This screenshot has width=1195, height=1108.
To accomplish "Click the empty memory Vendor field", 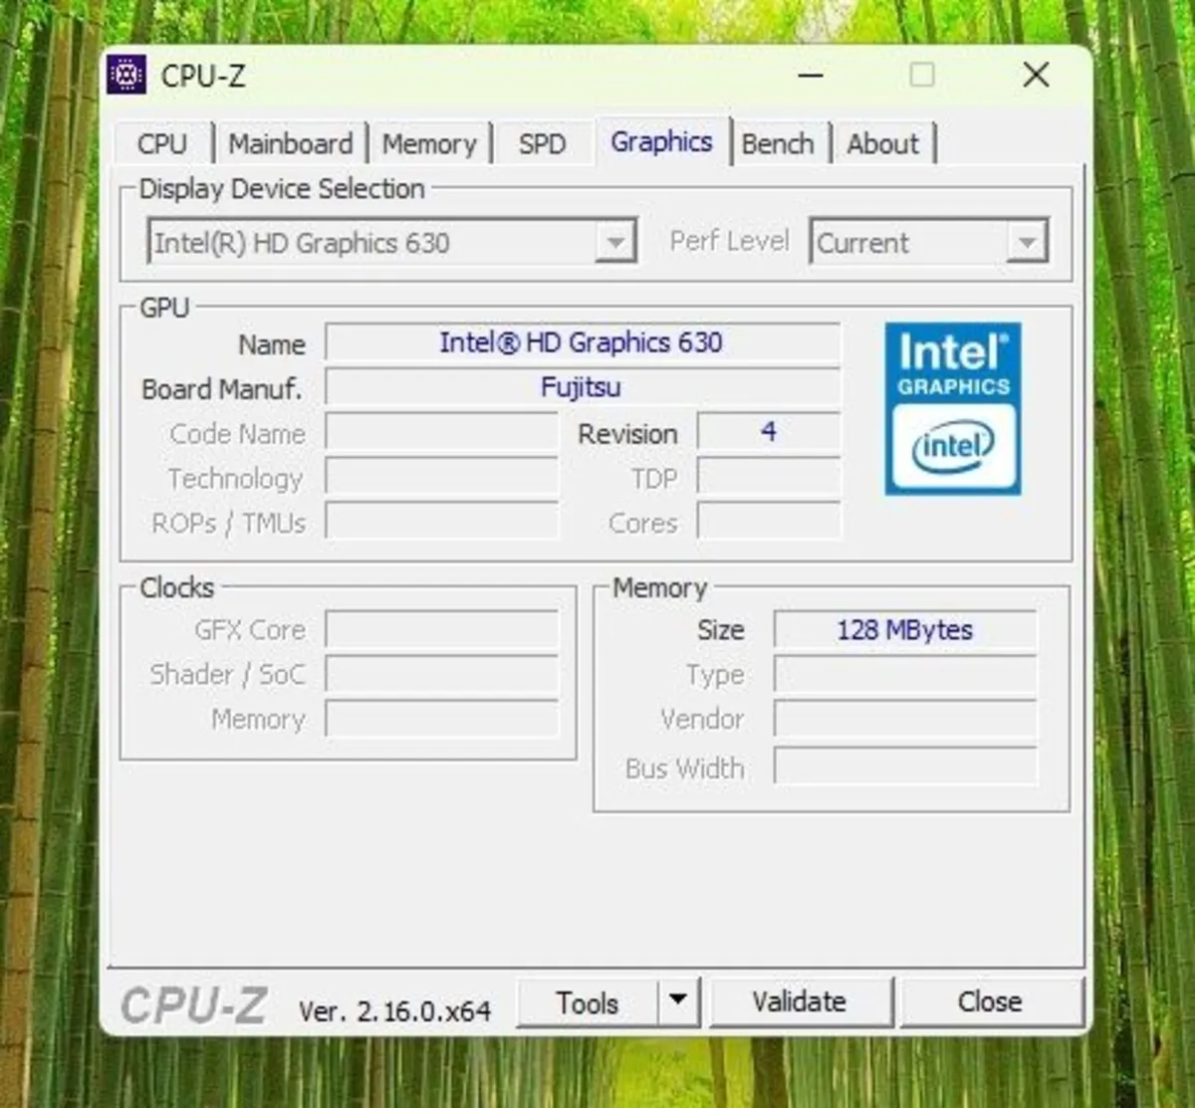I will pyautogui.click(x=905, y=719).
